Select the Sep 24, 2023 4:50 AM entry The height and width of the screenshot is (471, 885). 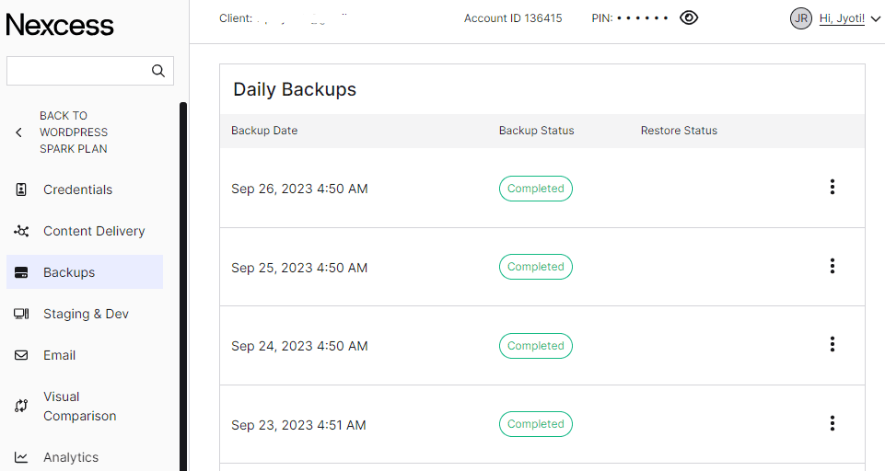pyautogui.click(x=299, y=346)
